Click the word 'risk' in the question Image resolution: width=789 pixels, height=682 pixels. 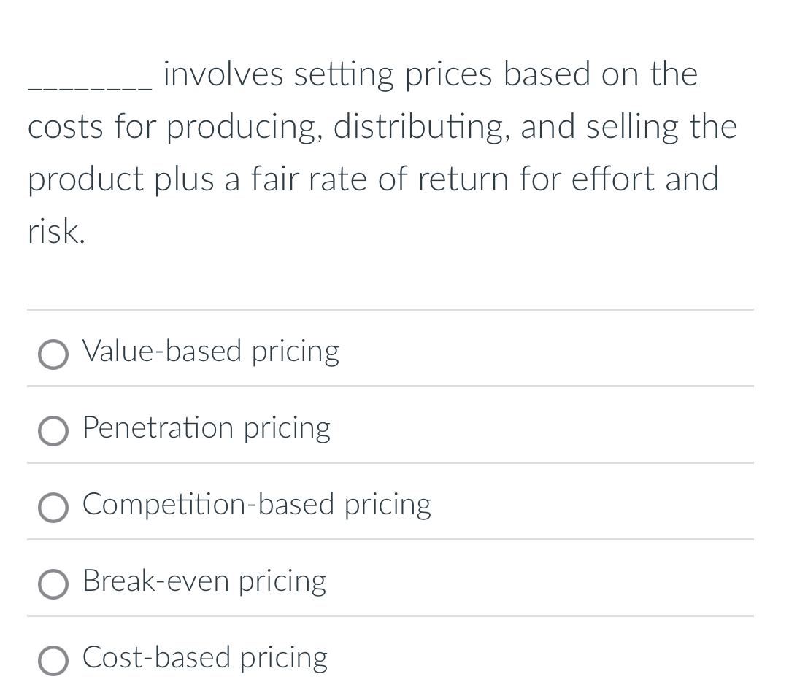pos(53,232)
